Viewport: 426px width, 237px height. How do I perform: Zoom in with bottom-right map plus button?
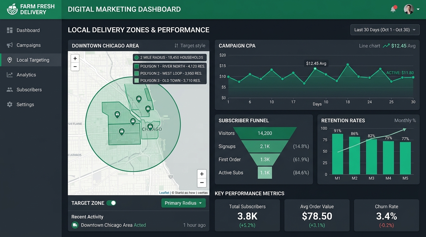tap(202, 174)
